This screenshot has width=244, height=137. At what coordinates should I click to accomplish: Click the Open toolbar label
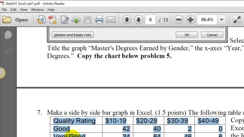point(21,20)
